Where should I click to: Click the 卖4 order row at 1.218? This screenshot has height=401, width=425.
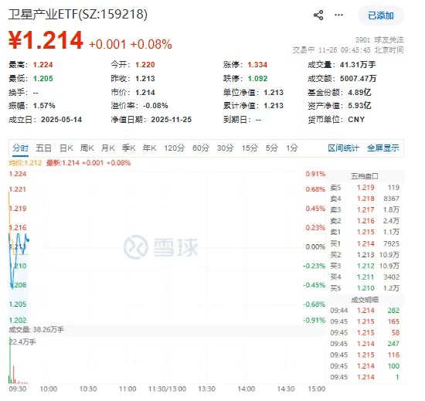(365, 199)
